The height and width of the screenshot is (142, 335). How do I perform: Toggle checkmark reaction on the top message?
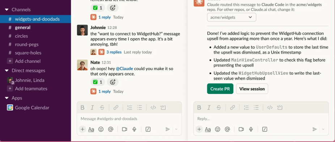point(98,8)
